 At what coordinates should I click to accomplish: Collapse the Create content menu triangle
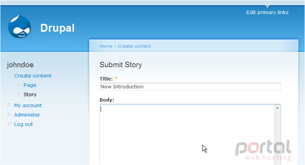(9, 75)
